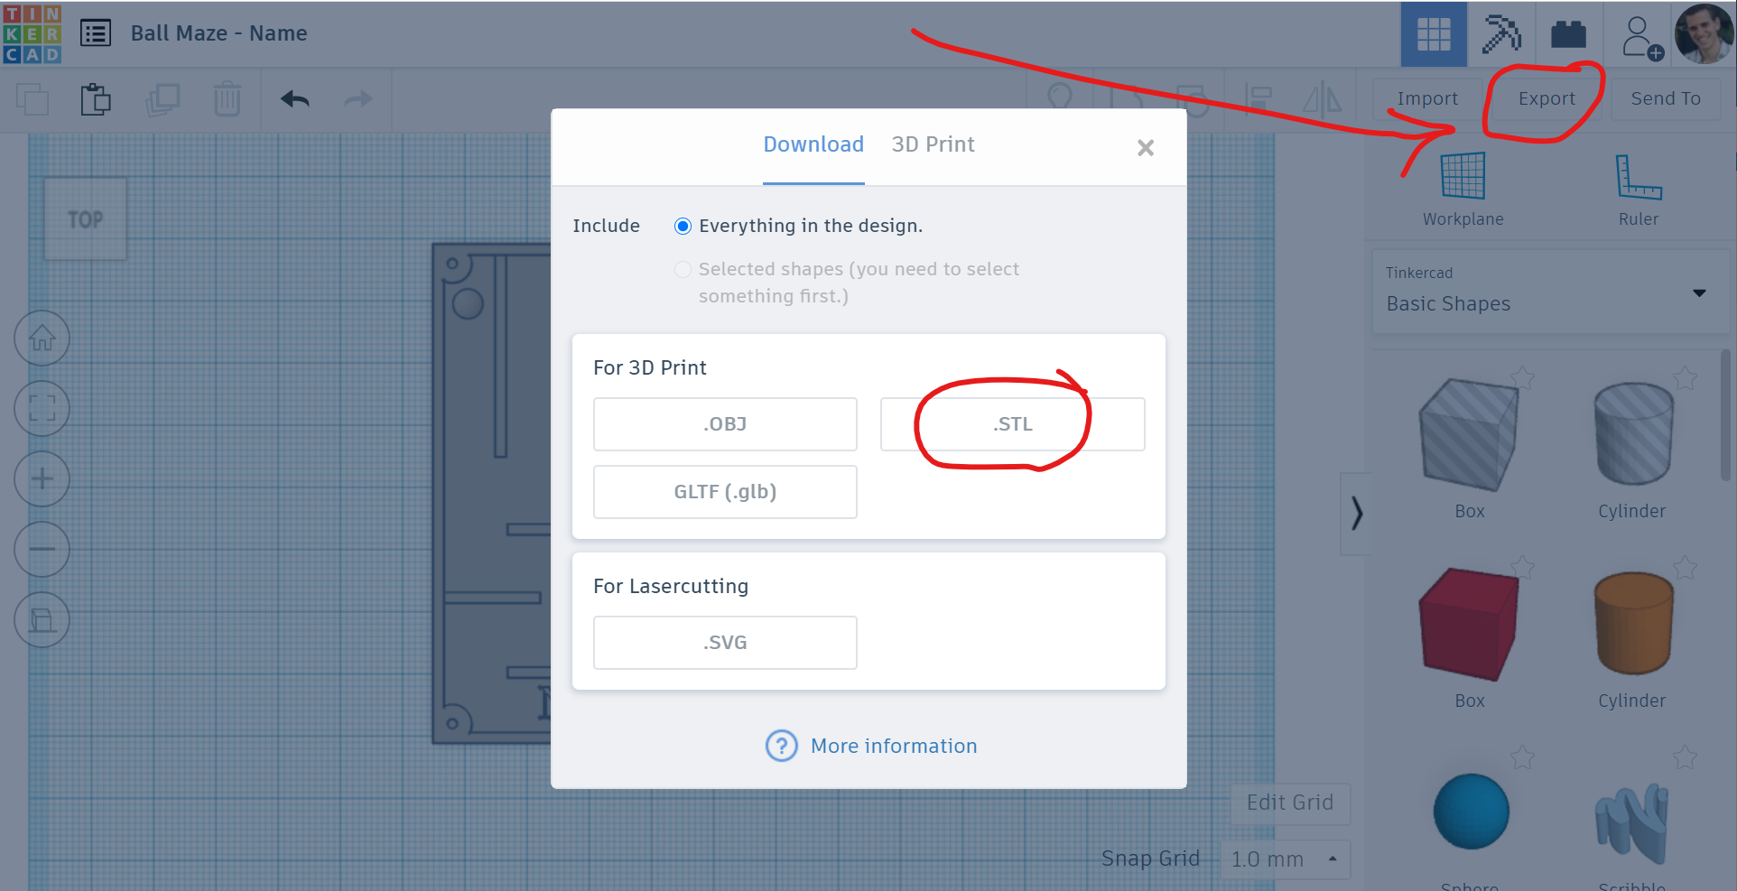Download as .SVG for lasercutting
This screenshot has height=891, width=1737.
725,643
